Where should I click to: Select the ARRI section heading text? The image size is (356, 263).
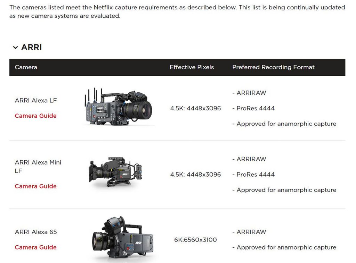pos(32,47)
